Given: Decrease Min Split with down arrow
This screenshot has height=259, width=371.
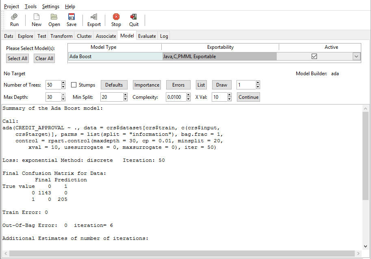Looking at the screenshot, I should (126, 99).
